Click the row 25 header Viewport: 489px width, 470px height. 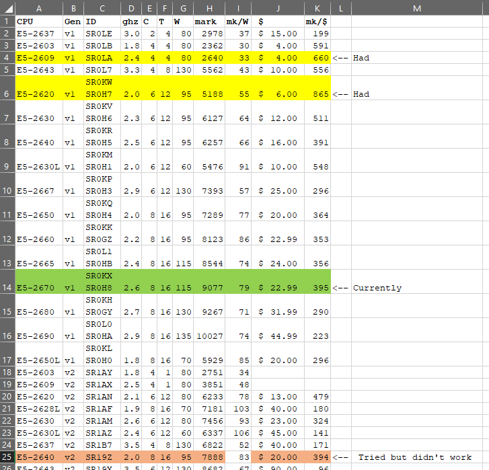point(7,457)
